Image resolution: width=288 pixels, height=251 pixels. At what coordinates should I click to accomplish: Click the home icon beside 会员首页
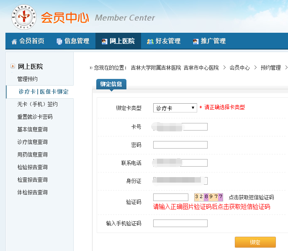click(14, 41)
